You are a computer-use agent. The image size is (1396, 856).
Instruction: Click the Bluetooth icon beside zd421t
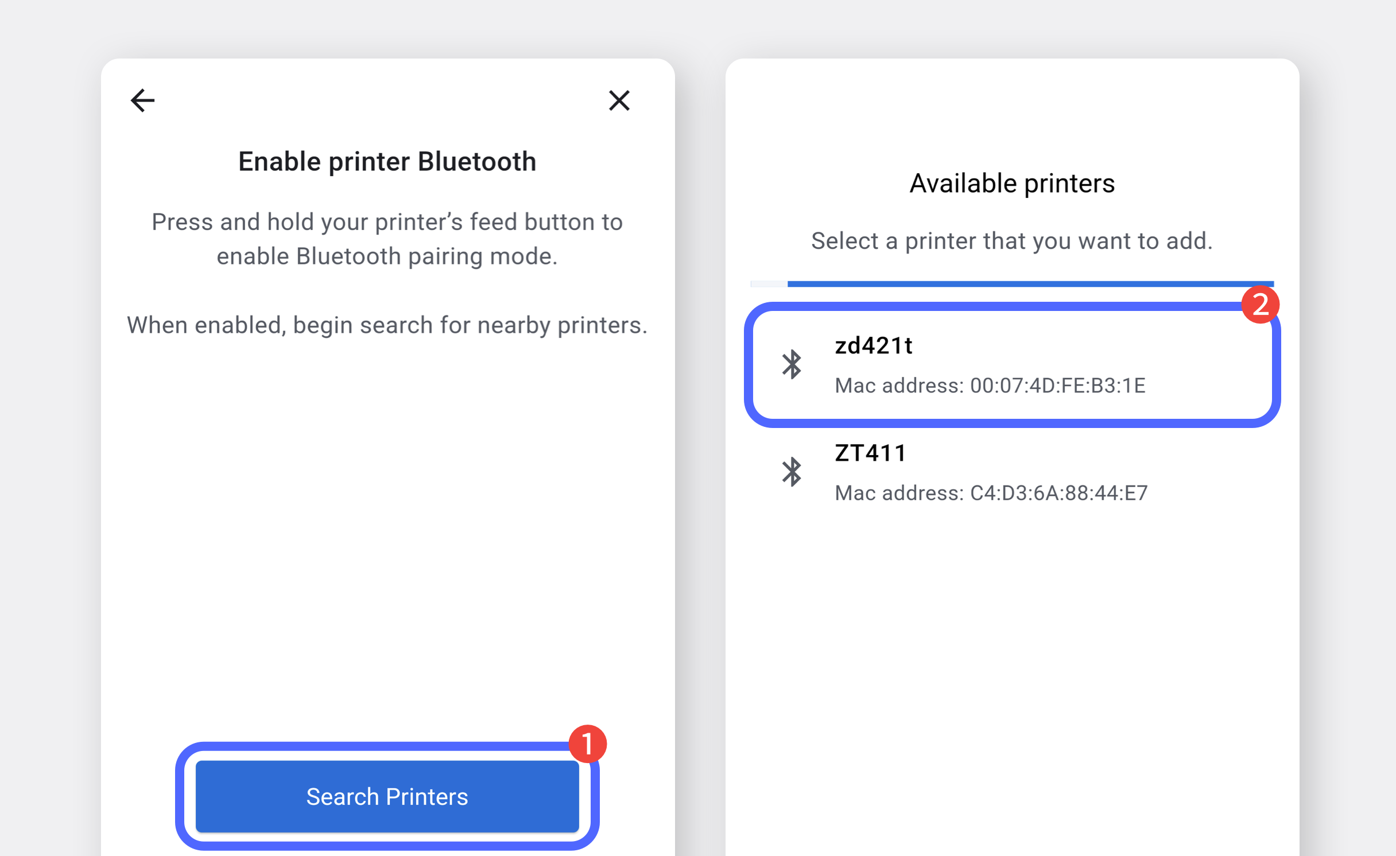point(792,364)
